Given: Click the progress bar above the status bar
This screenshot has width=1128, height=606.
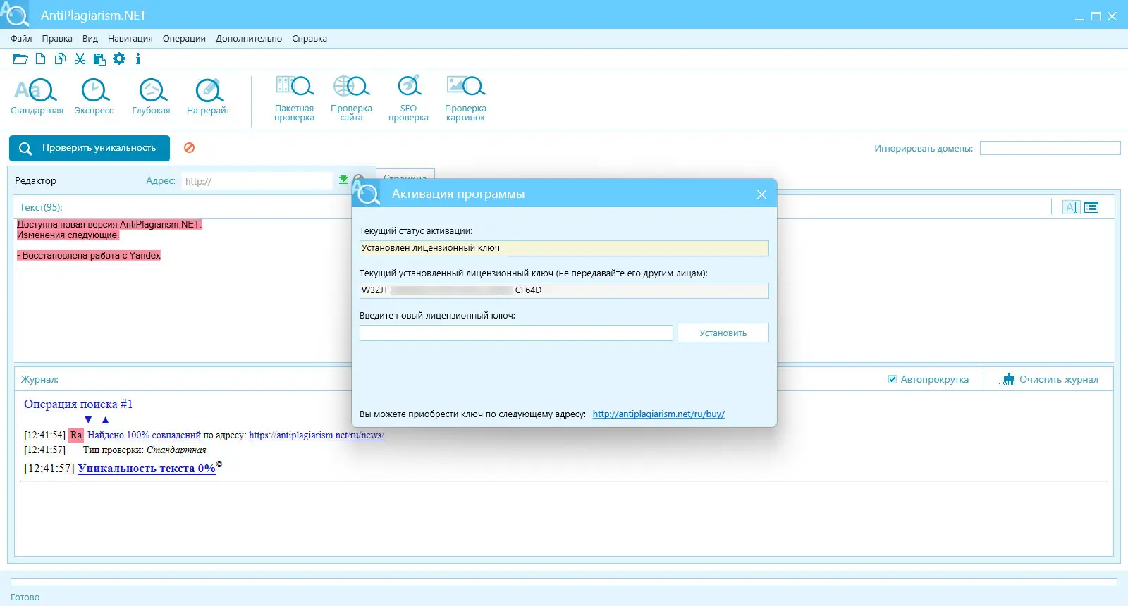Looking at the screenshot, I should coord(564,582).
